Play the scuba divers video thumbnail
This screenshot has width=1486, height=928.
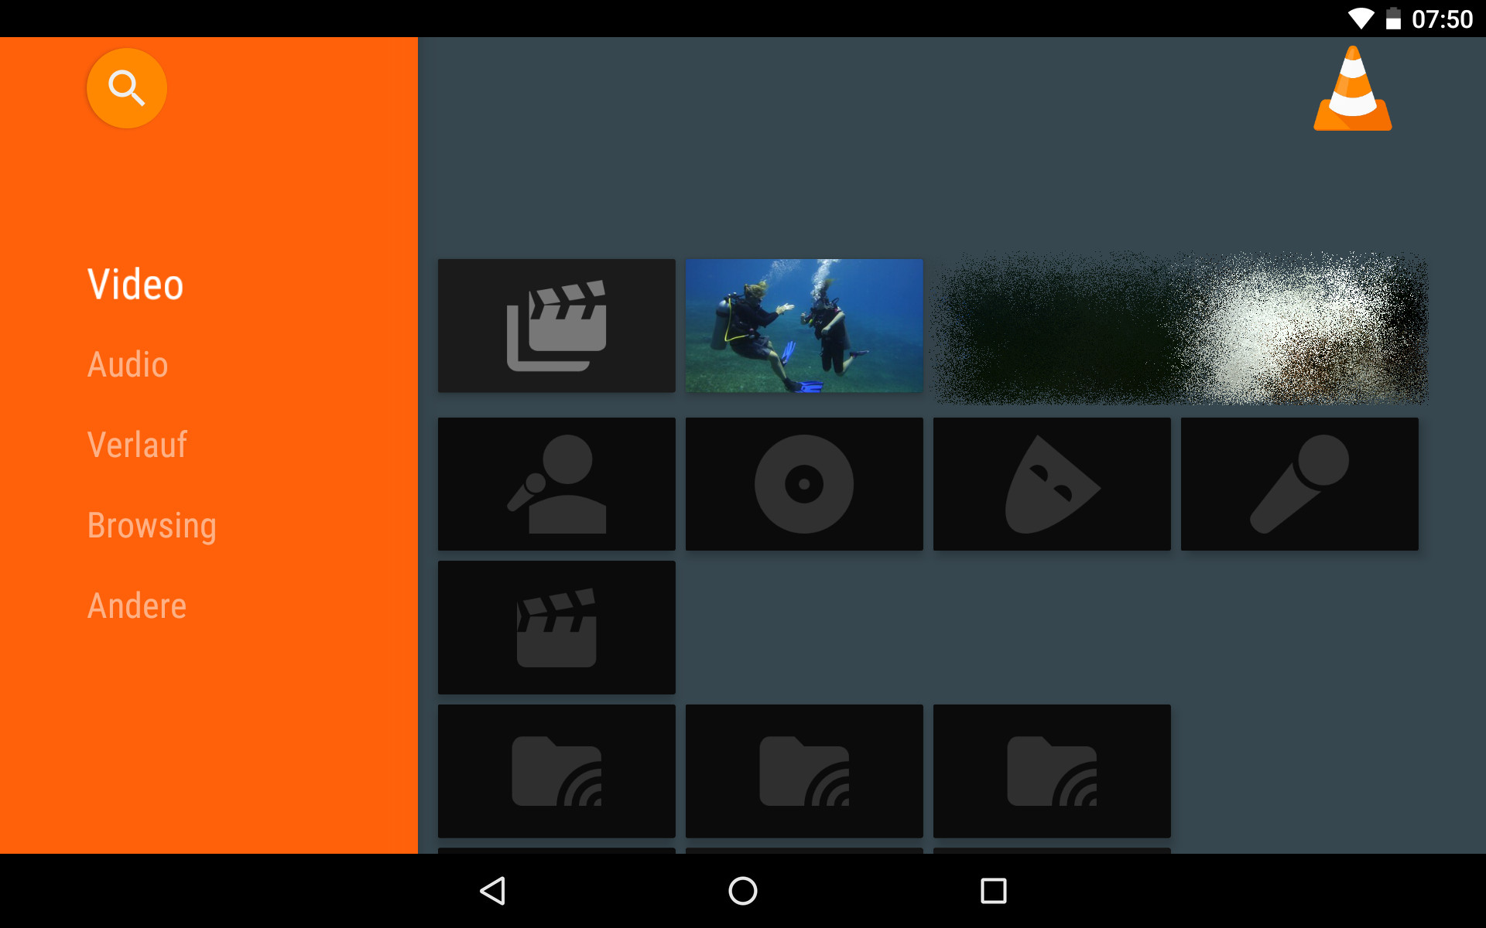[x=804, y=326]
